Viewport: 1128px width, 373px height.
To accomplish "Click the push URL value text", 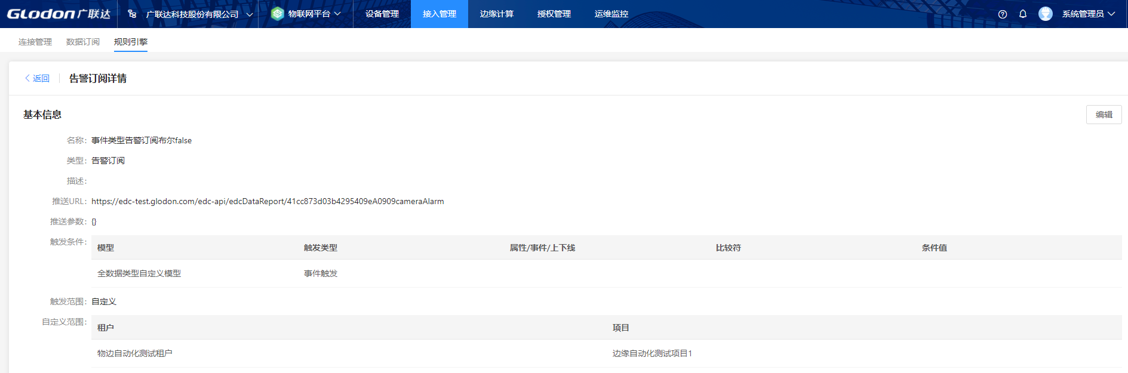I will [268, 201].
